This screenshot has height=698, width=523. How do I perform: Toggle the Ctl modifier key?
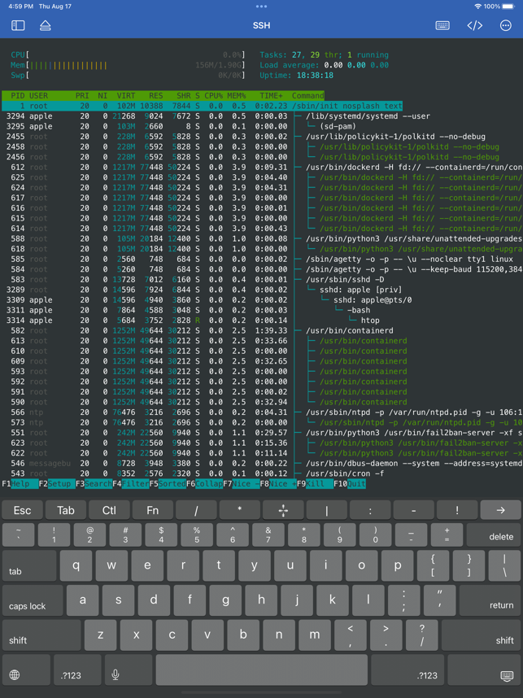point(109,510)
